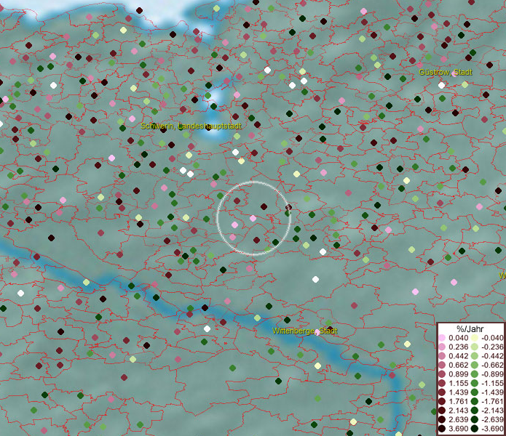Select the Güstrow, Stadt city label

coord(446,73)
